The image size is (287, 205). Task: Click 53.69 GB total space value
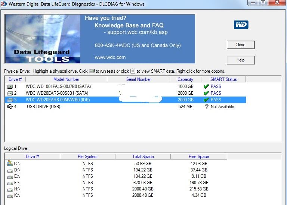[x=143, y=164]
